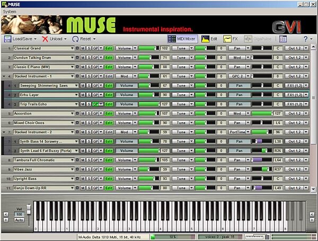Image resolution: width=318 pixels, height=241 pixels.
Task: Open the help dropdown arrow
Action: coord(312,39)
